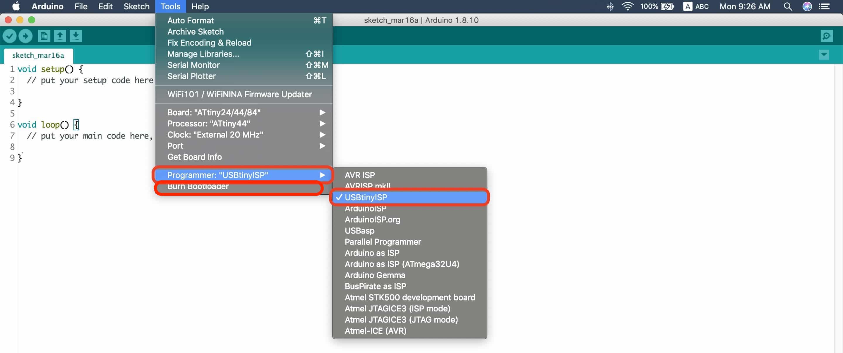Open Serial Monitor from Tools menu
This screenshot has height=353, width=843.
[x=244, y=65]
